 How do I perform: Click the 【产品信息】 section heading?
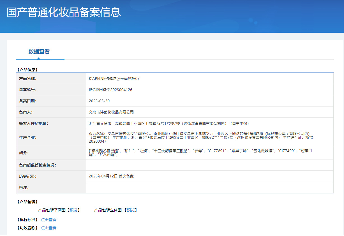coord(27,70)
